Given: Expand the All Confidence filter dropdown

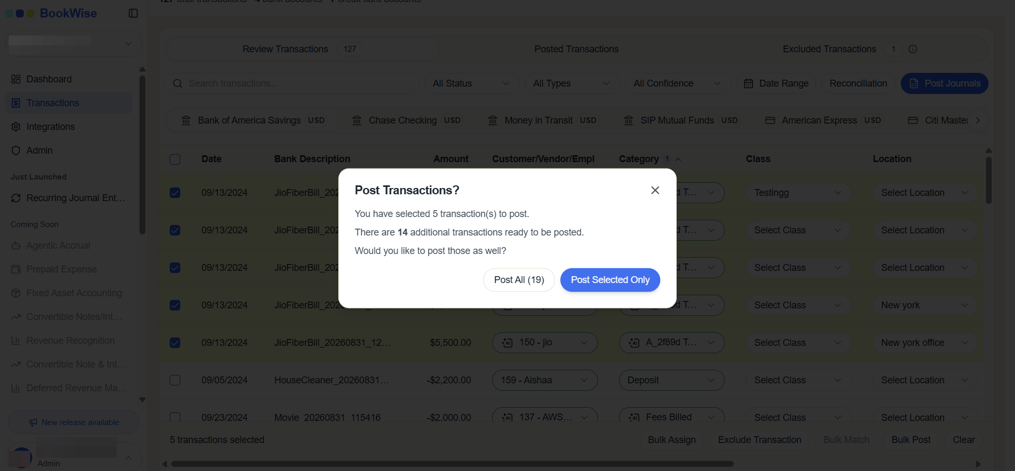Looking at the screenshot, I should coord(677,83).
